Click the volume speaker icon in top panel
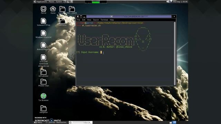This screenshot has height=124, width=221. [x=168, y=2]
